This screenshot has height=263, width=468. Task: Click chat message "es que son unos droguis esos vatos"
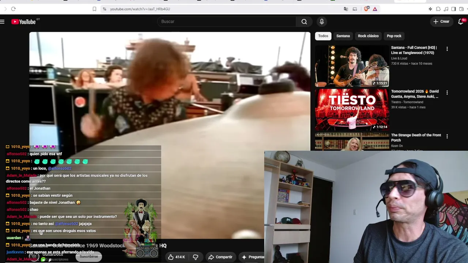[x=64, y=231]
